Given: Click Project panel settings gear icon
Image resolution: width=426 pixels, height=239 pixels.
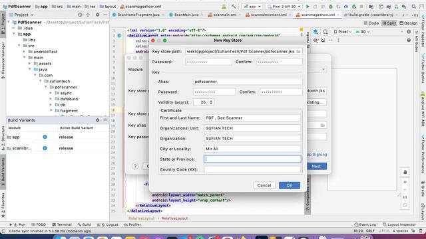Looking at the screenshot, I should click(x=97, y=15).
